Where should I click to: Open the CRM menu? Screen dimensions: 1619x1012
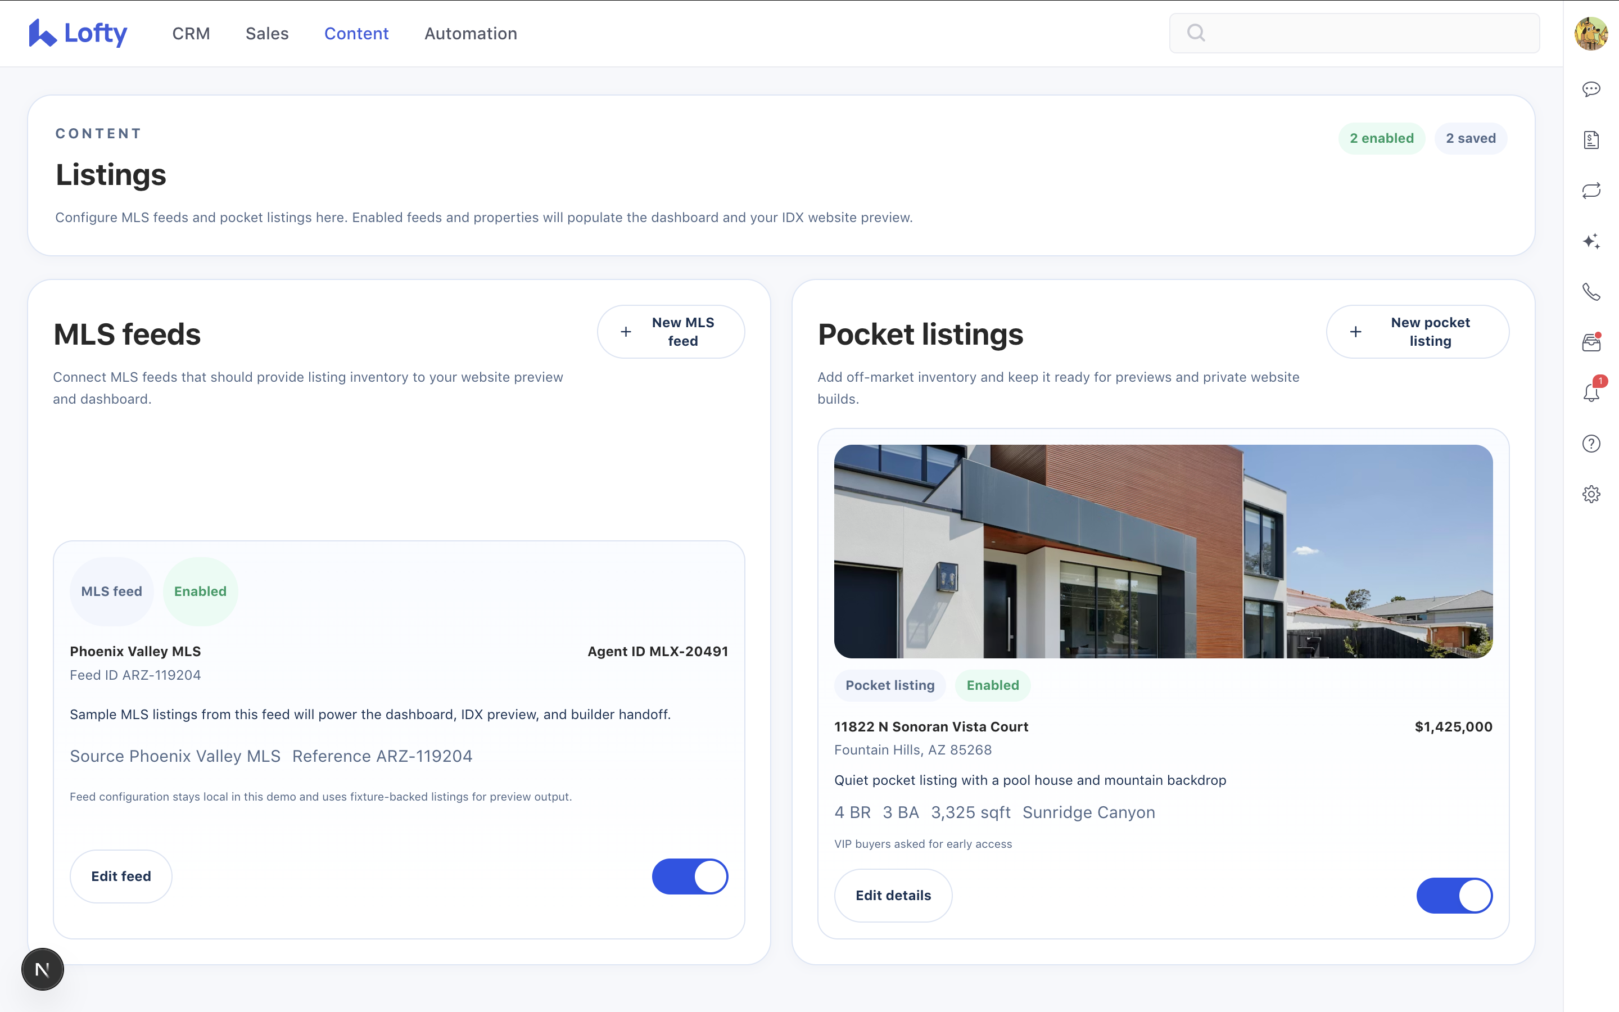[191, 34]
